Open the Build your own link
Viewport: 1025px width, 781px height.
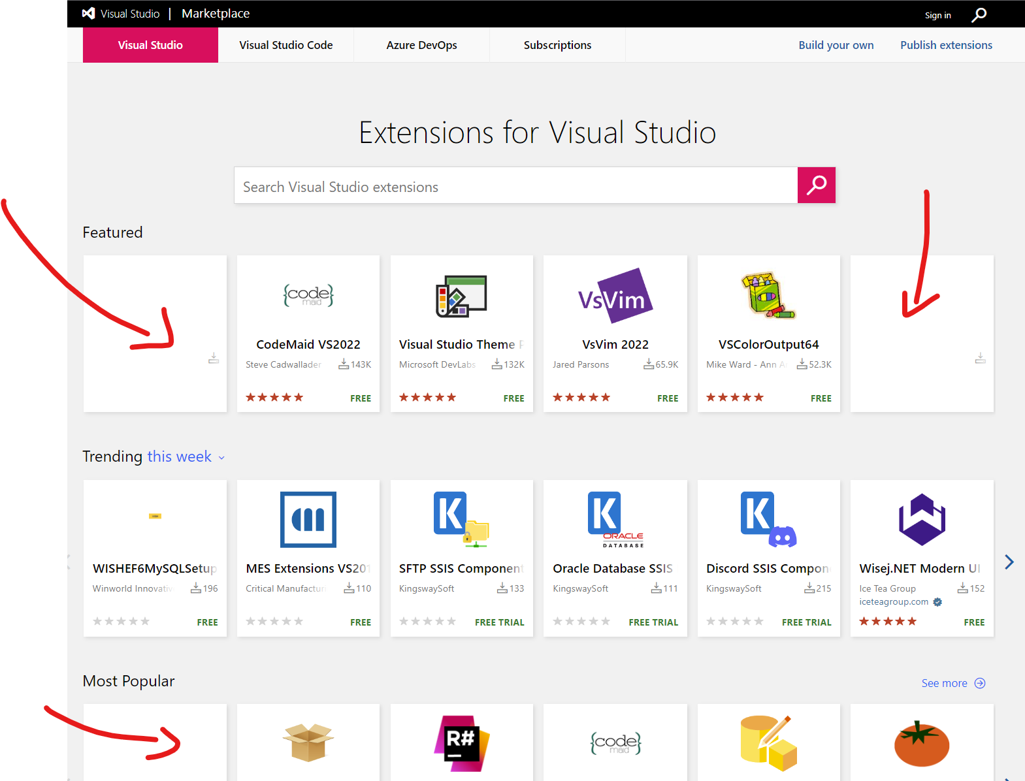[836, 45]
